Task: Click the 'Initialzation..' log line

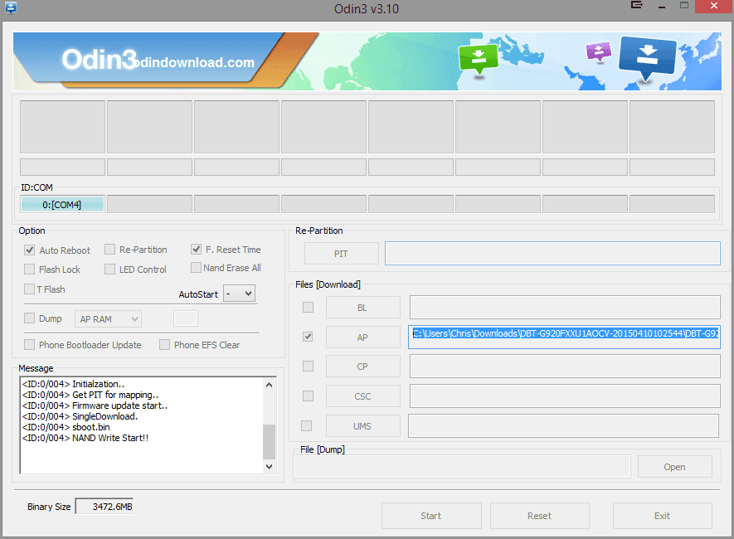Action: click(73, 384)
